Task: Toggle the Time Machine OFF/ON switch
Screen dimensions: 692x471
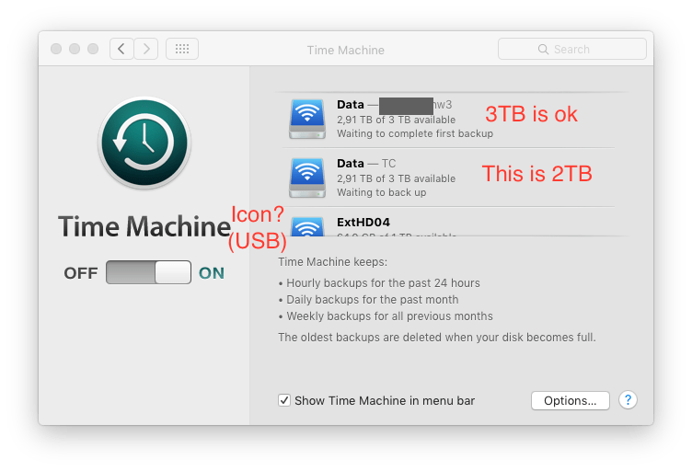Action: [148, 272]
